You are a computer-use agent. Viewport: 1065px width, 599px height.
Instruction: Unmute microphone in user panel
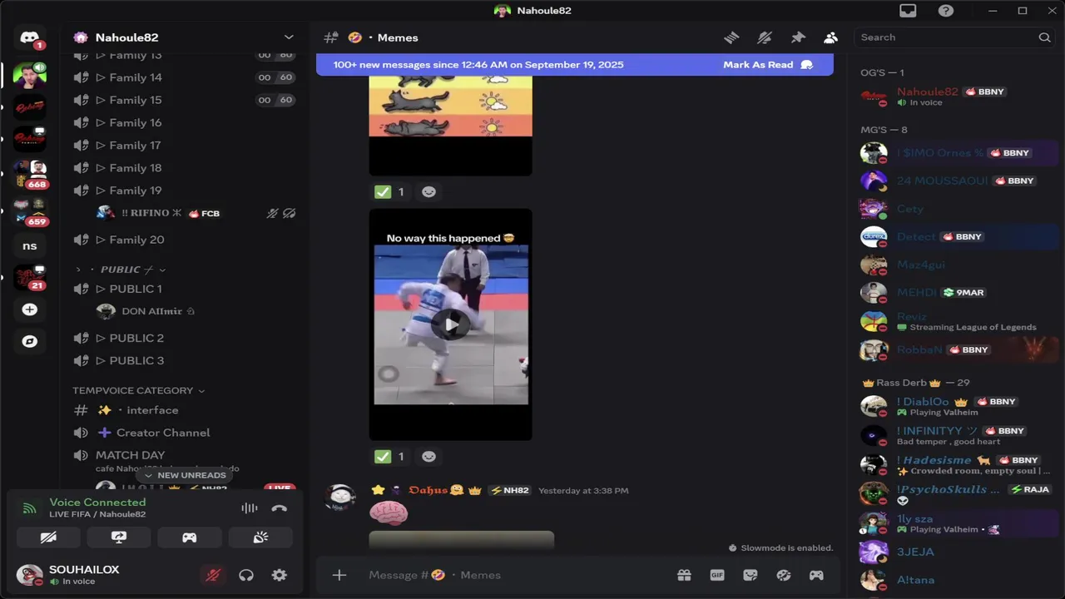point(213,575)
